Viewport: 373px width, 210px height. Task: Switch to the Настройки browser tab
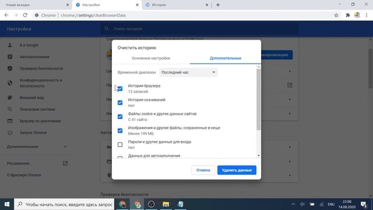point(106,5)
